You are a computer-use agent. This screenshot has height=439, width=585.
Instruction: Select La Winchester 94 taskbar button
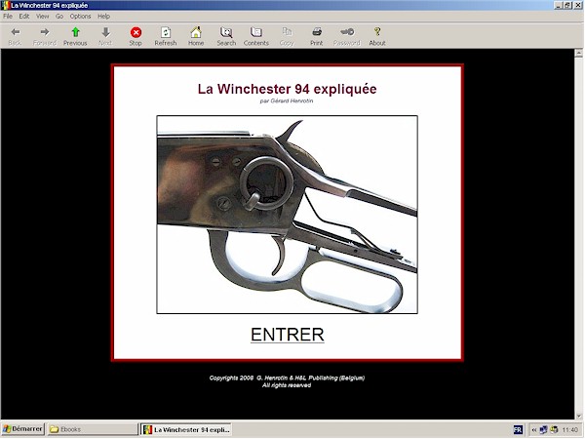pyautogui.click(x=186, y=429)
